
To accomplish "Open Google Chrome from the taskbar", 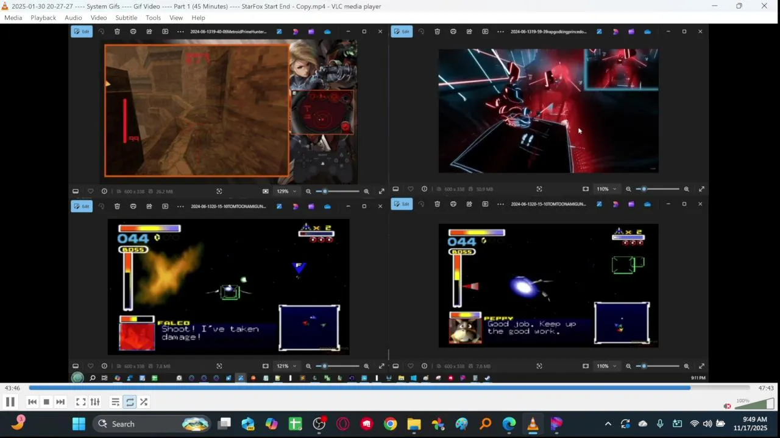I will tap(391, 424).
